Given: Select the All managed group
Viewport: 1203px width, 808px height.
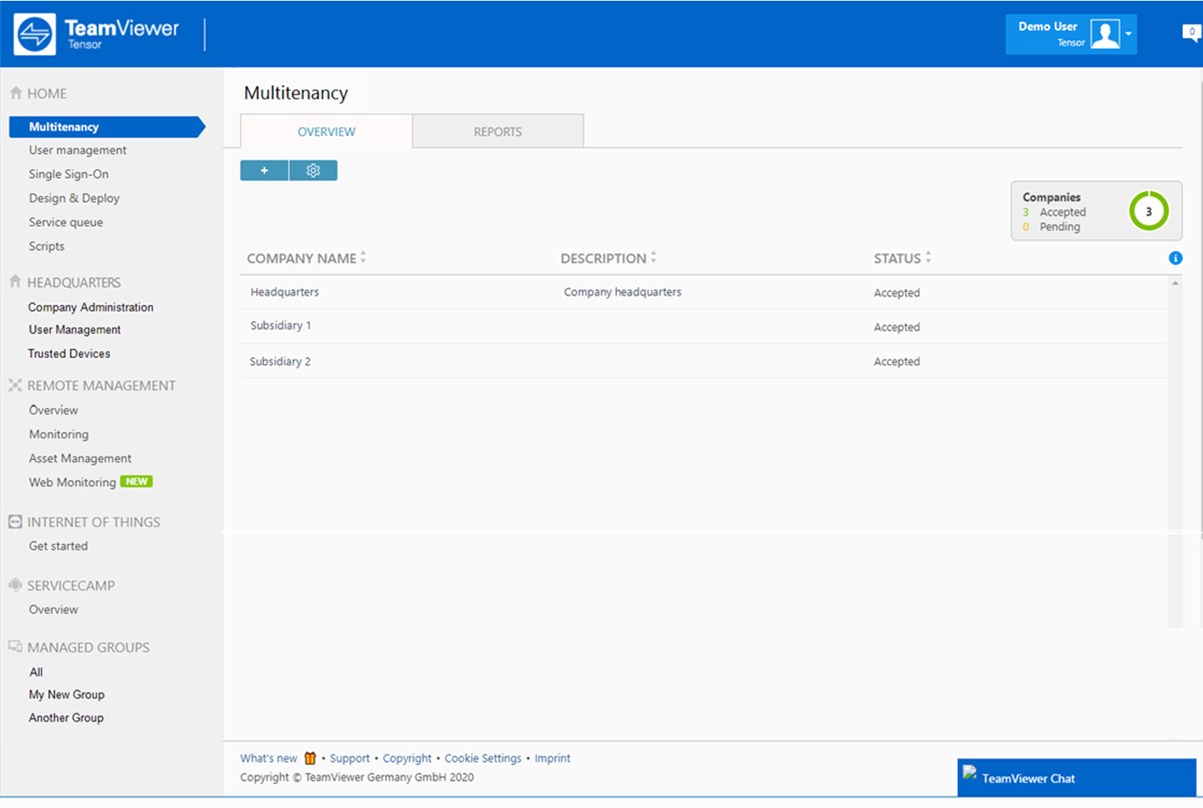Looking at the screenshot, I should coord(36,672).
